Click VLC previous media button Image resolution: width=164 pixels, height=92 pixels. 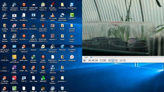tap(90, 60)
